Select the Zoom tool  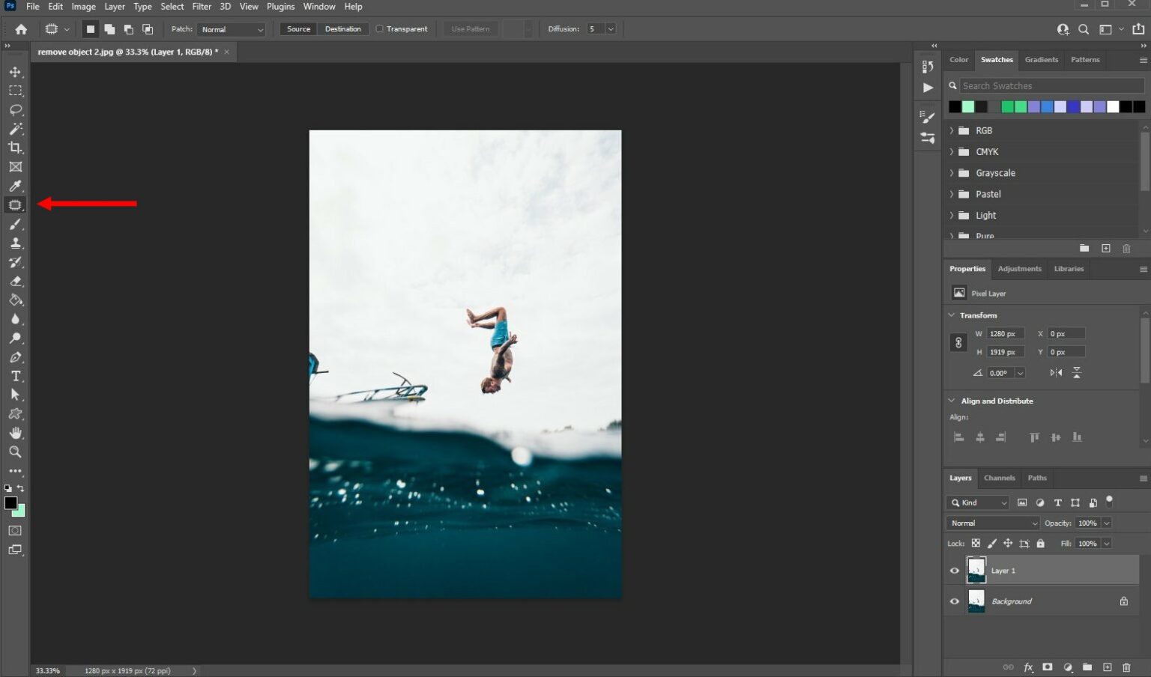15,452
